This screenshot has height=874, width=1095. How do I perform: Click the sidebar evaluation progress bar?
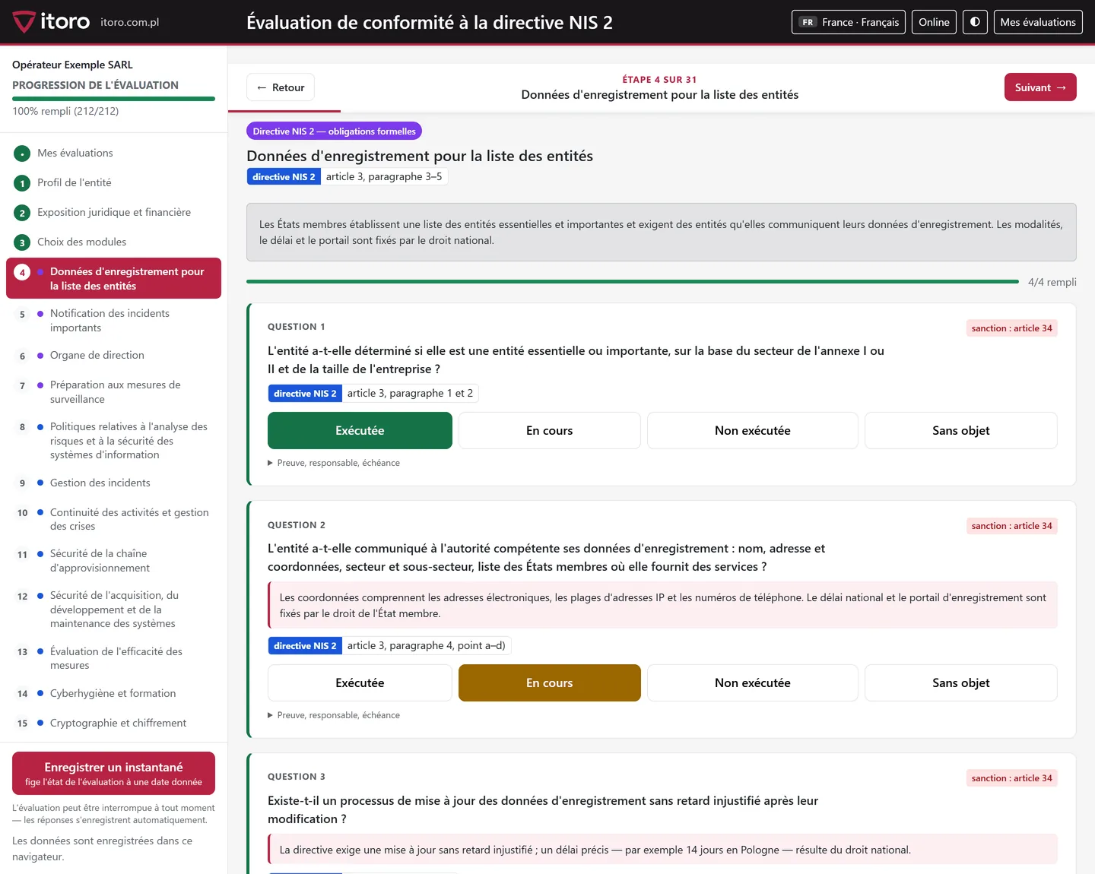click(x=113, y=99)
